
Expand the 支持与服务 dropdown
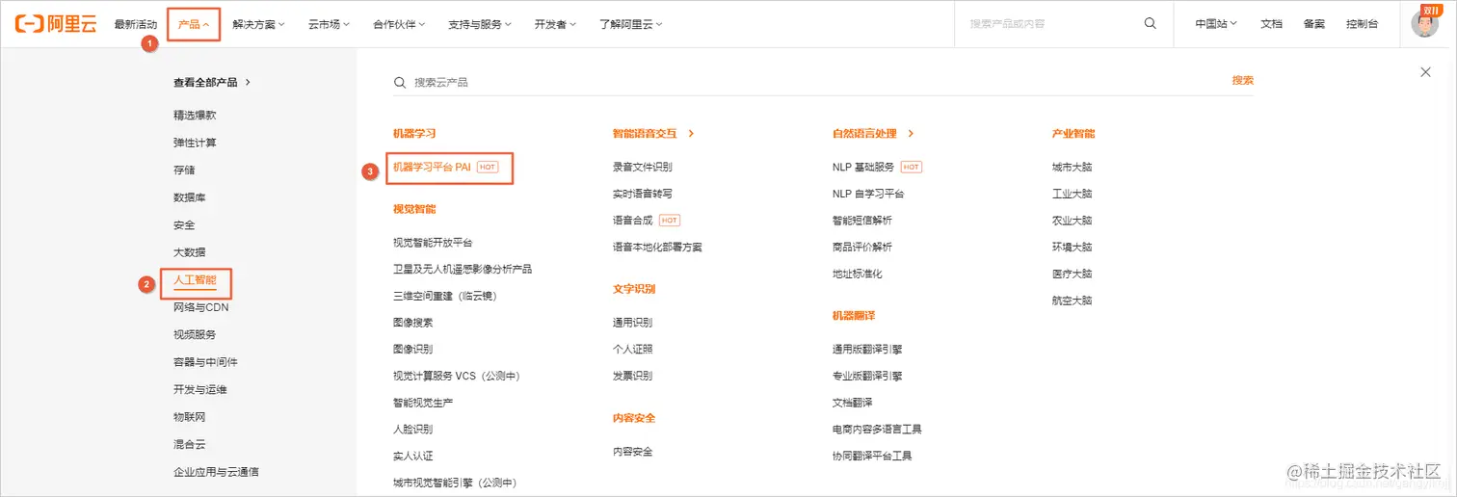[x=480, y=24]
